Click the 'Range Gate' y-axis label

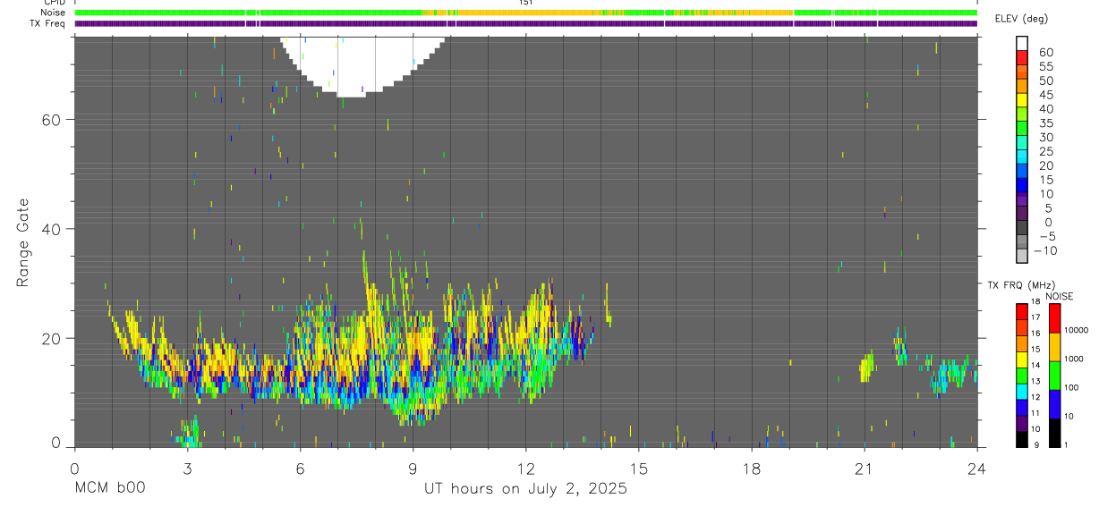23,242
